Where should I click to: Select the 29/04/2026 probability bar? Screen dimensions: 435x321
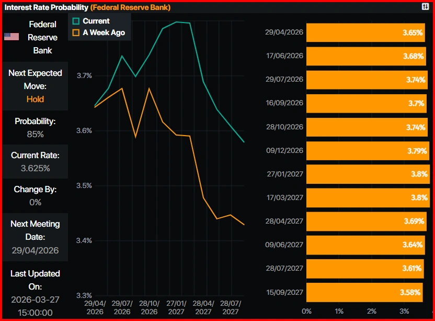(365, 32)
